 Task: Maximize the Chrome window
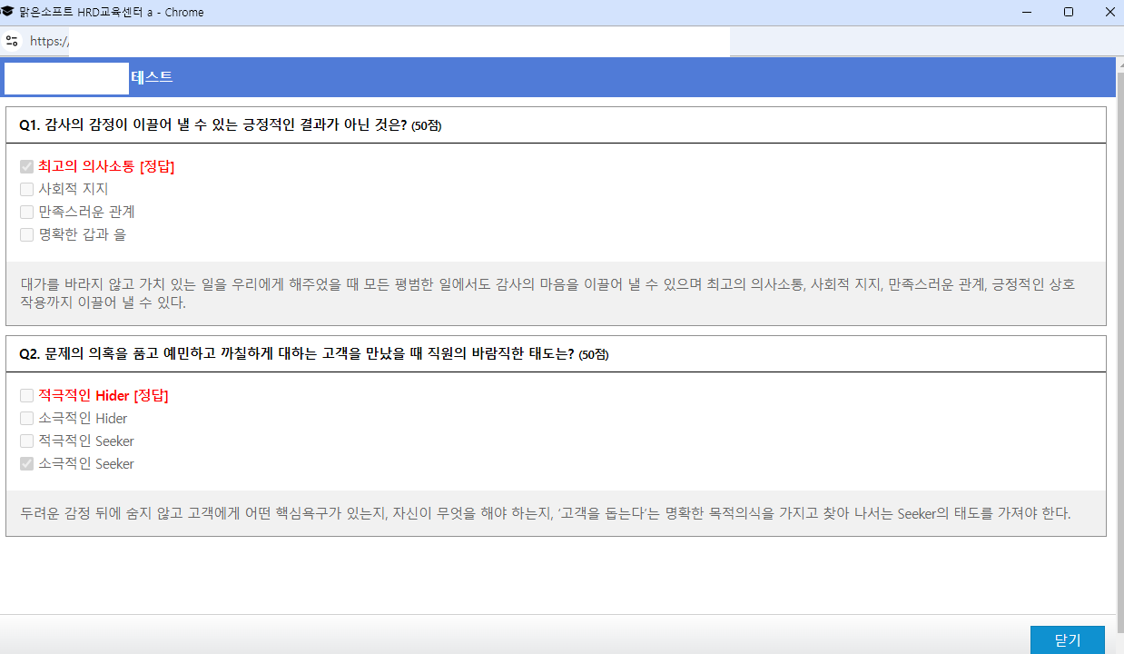click(x=1068, y=12)
